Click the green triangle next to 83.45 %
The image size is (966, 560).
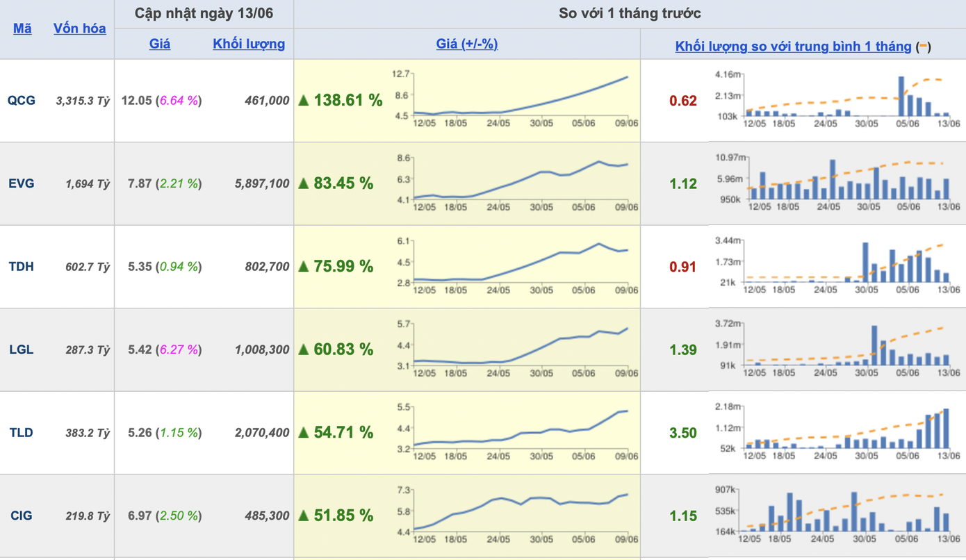coord(304,183)
